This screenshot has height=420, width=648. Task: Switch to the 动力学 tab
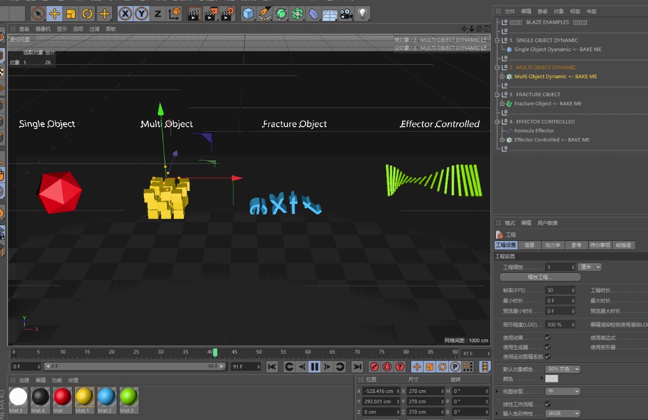pos(552,245)
